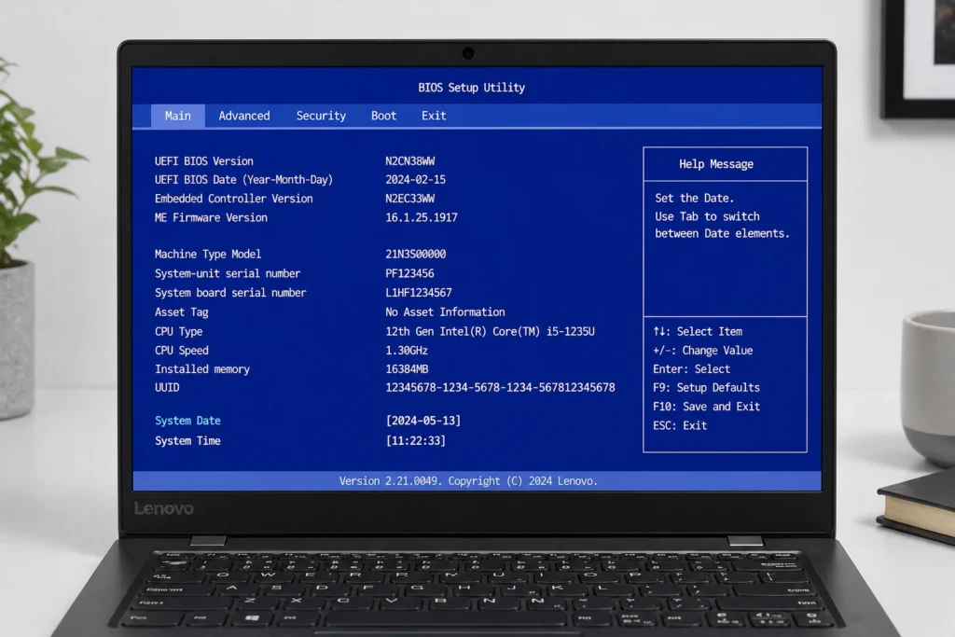
Task: Click the UUID label
Action: pyautogui.click(x=167, y=387)
